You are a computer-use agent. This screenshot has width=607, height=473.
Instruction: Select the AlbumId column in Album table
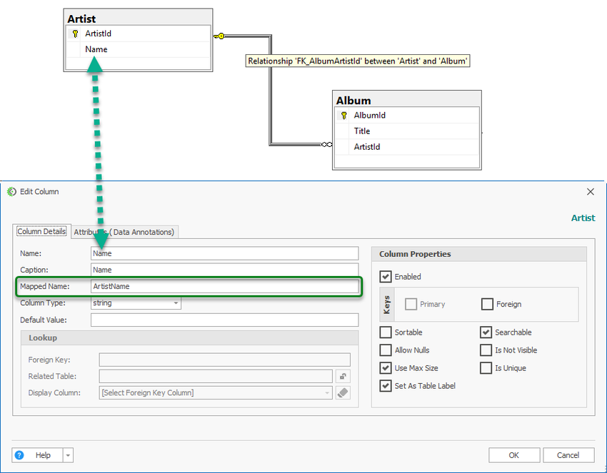(x=407, y=116)
